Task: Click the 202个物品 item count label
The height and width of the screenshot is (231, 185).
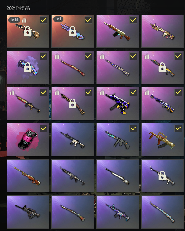Action: [x=18, y=8]
